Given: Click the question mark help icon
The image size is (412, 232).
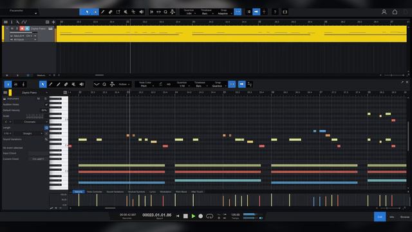Looking at the screenshot, I should (x=275, y=12).
